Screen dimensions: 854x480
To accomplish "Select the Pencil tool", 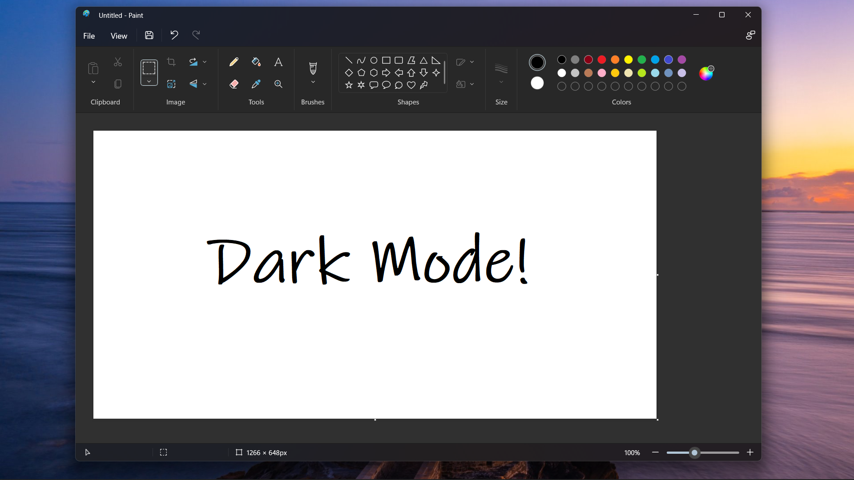I will pyautogui.click(x=234, y=62).
